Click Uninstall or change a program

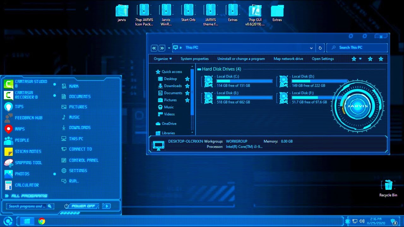coord(241,59)
